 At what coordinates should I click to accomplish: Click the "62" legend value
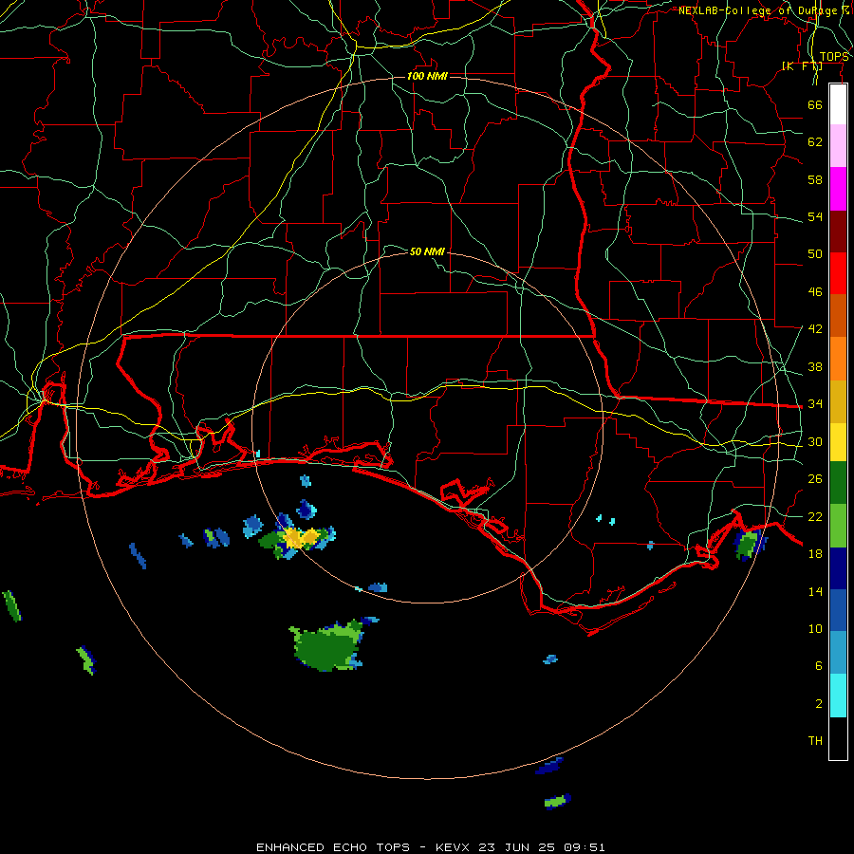815,142
